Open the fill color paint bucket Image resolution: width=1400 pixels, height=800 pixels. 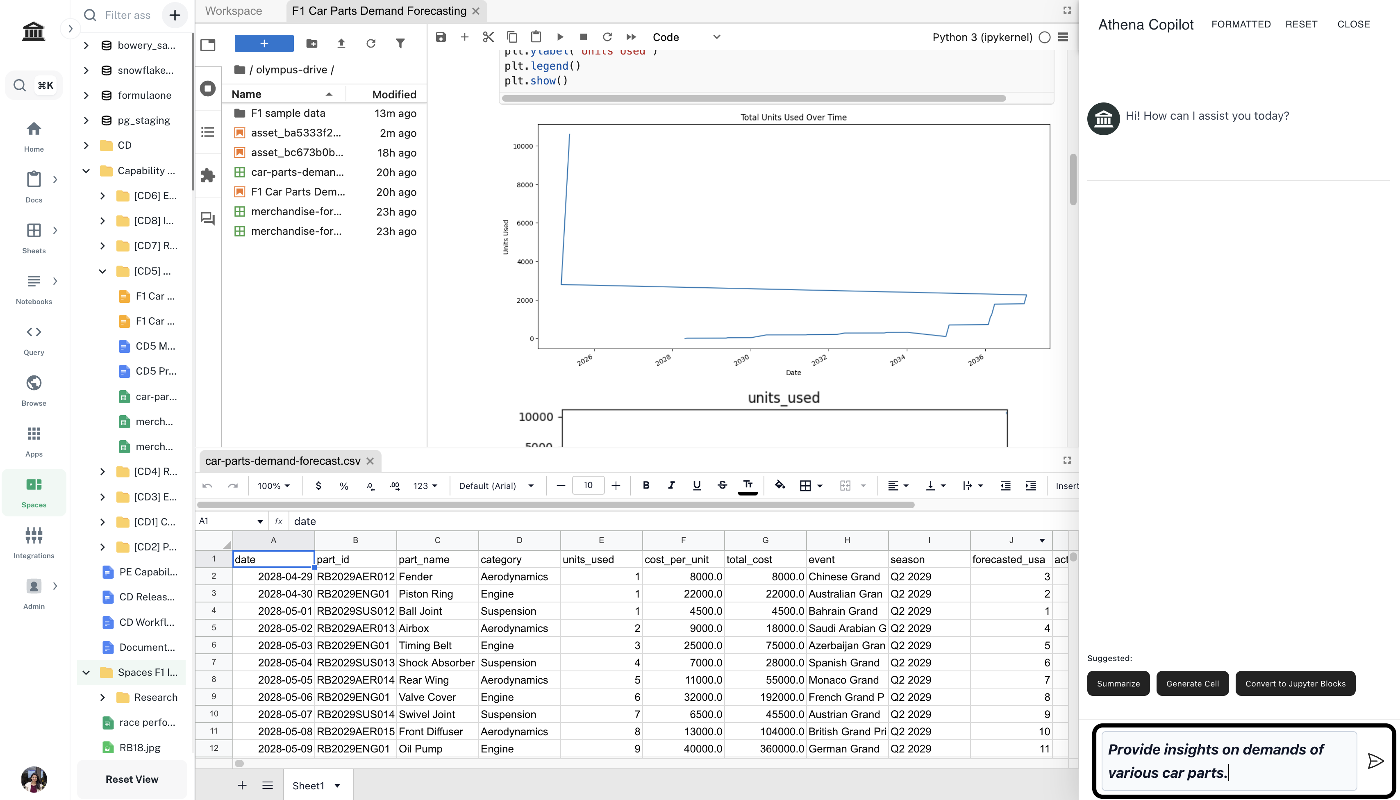(x=780, y=485)
